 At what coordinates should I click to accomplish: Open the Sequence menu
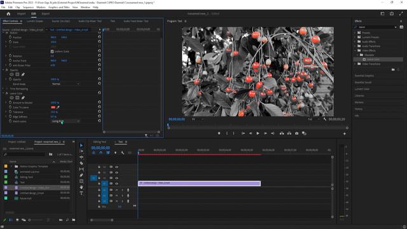[x=28, y=7]
